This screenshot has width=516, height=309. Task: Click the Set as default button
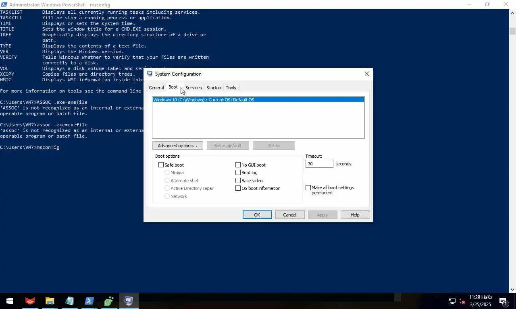pos(228,146)
